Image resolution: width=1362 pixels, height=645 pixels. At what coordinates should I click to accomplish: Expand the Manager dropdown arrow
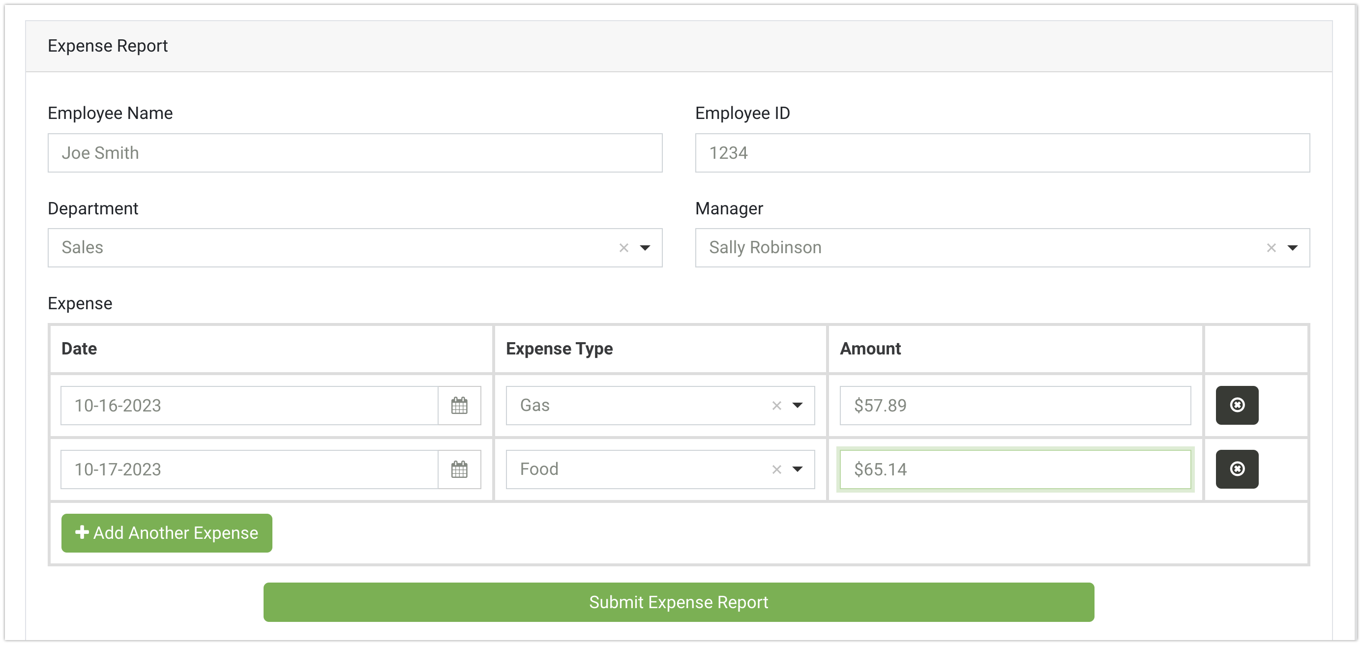point(1292,248)
